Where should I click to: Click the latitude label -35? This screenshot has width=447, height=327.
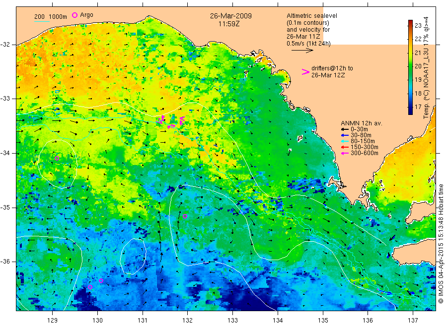point(5,208)
